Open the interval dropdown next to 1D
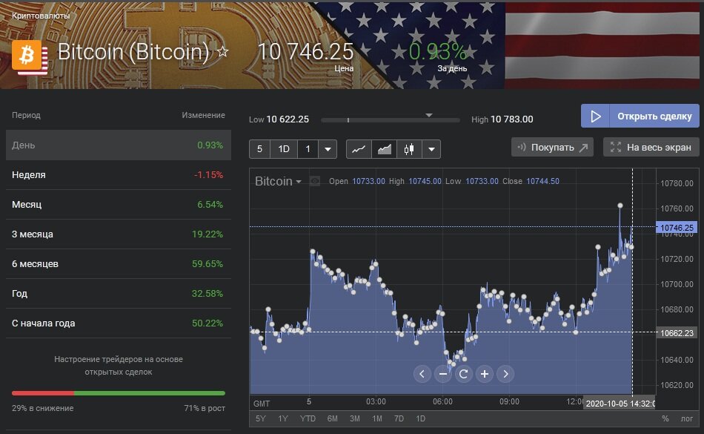This screenshot has height=434, width=704. [328, 149]
